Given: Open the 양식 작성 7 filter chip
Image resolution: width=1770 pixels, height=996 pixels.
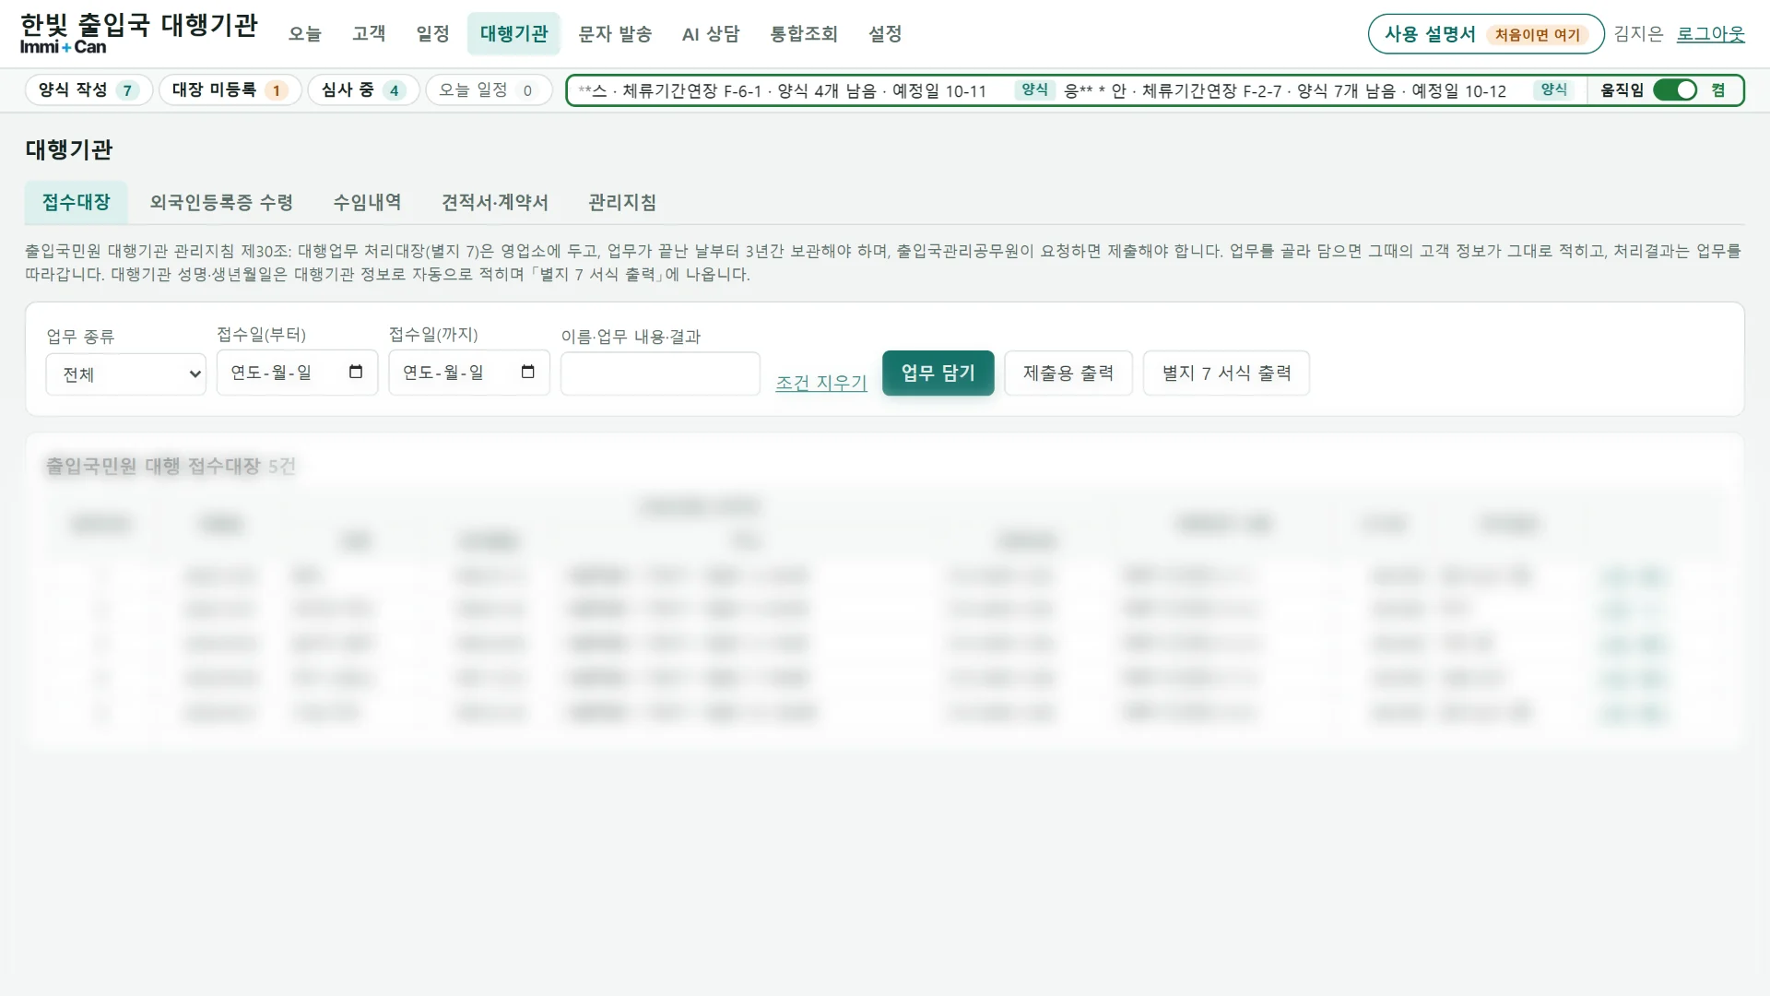Looking at the screenshot, I should [x=88, y=90].
